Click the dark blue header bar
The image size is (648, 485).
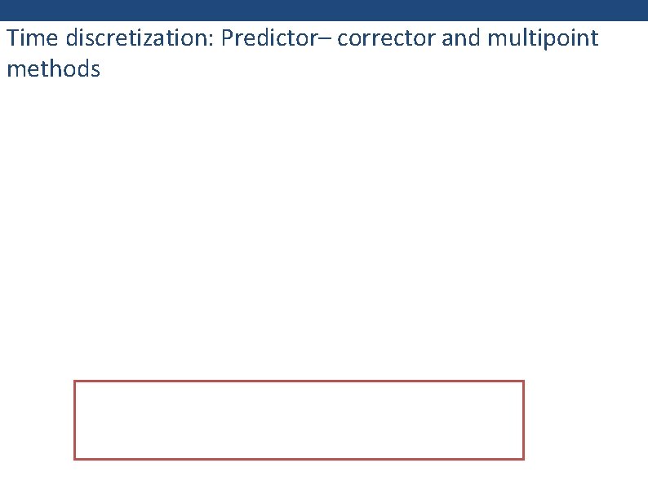324,10
